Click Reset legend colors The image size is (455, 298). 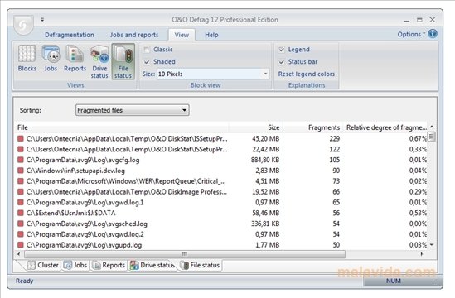point(307,74)
